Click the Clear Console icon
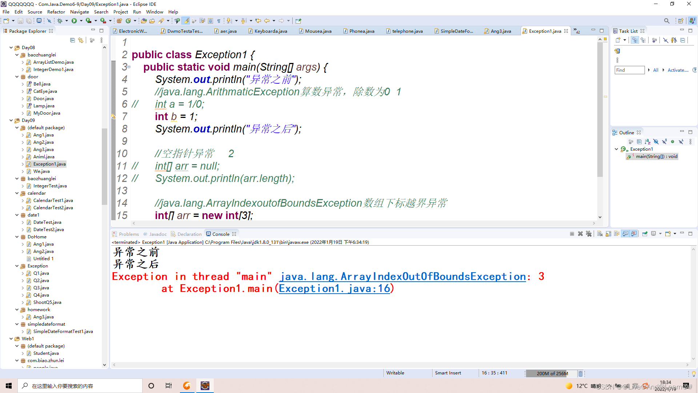The height and width of the screenshot is (393, 698). (600, 234)
